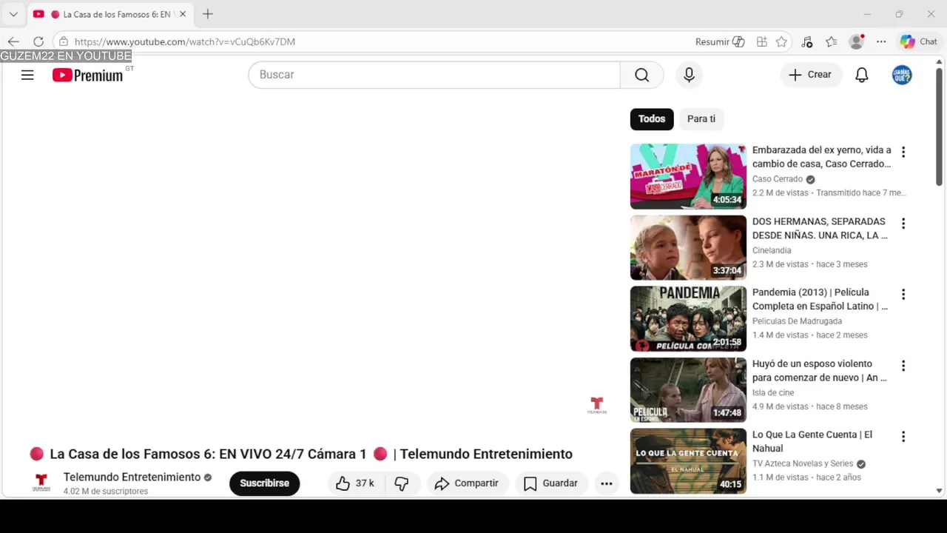Open a new browser tab
This screenshot has height=533, width=947.
pyautogui.click(x=208, y=14)
